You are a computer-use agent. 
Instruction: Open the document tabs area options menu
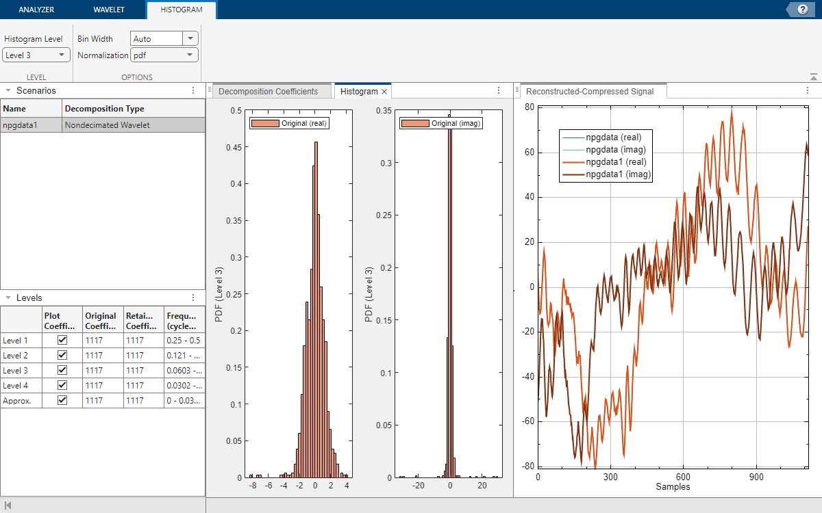[x=499, y=90]
